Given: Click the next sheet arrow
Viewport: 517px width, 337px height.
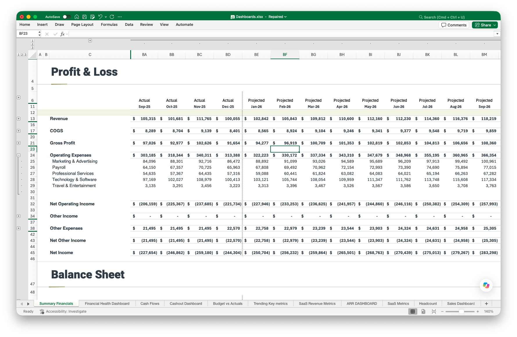Looking at the screenshot, I should click(28, 304).
